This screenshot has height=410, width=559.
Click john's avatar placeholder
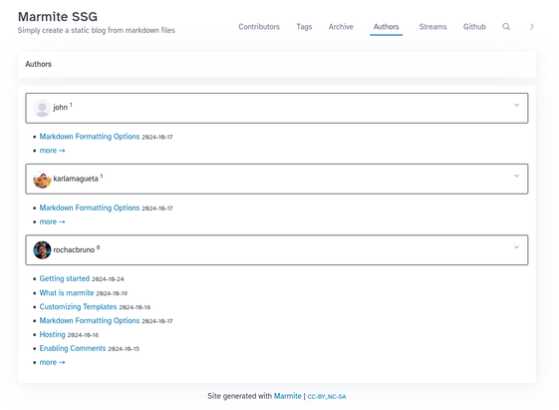pyautogui.click(x=42, y=108)
